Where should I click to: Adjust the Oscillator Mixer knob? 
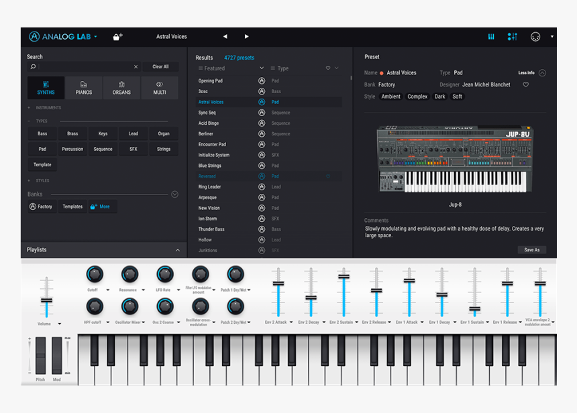coord(129,306)
